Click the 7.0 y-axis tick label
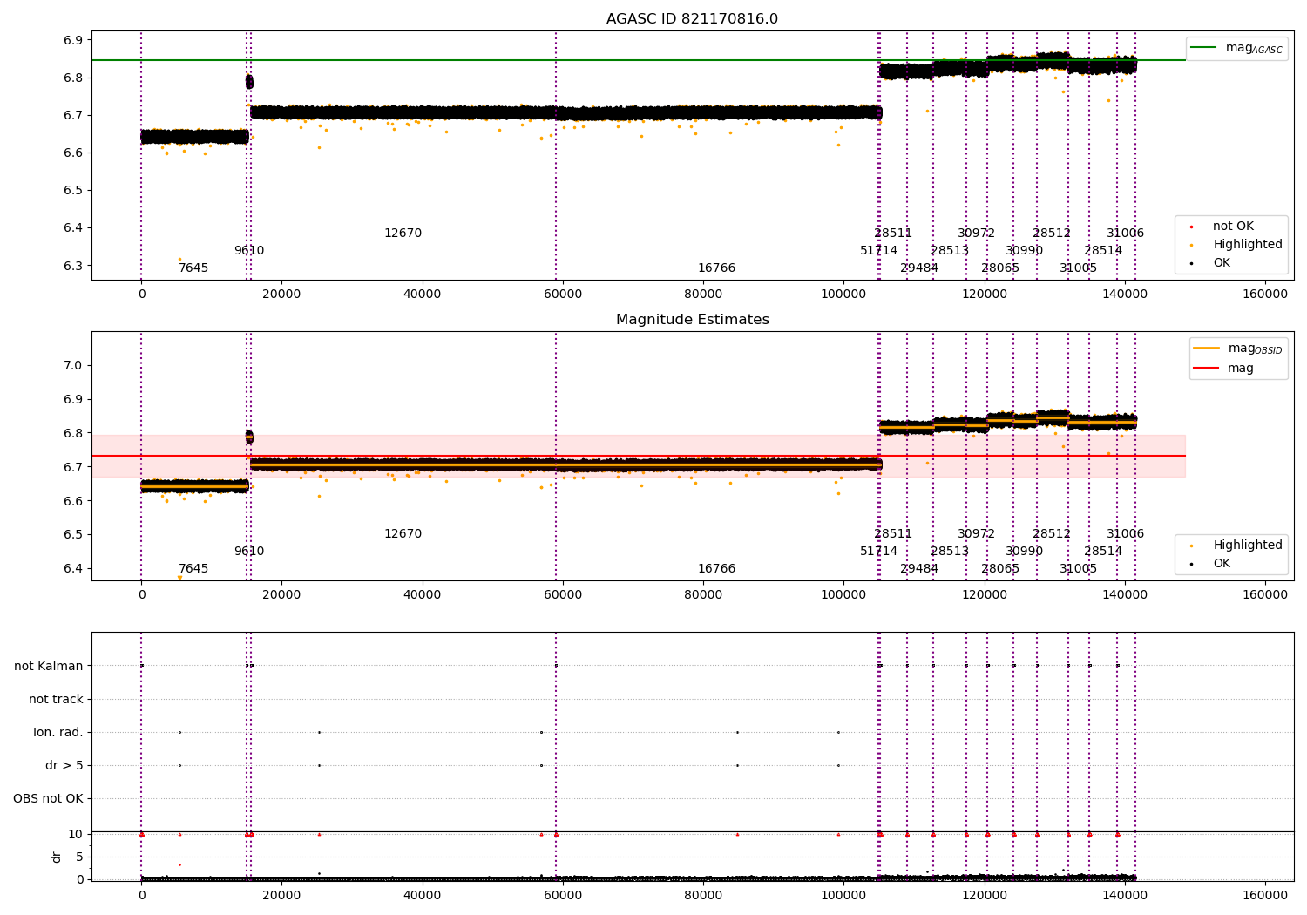 [x=73, y=366]
